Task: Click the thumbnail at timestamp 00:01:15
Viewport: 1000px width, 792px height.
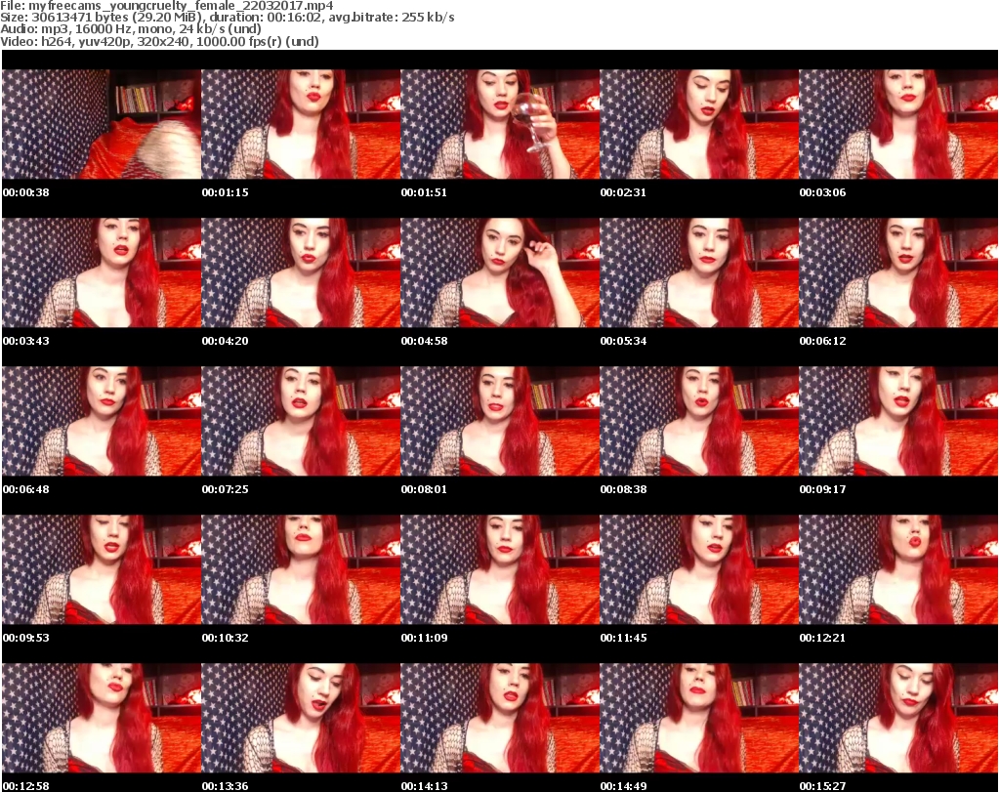Action: [301, 124]
